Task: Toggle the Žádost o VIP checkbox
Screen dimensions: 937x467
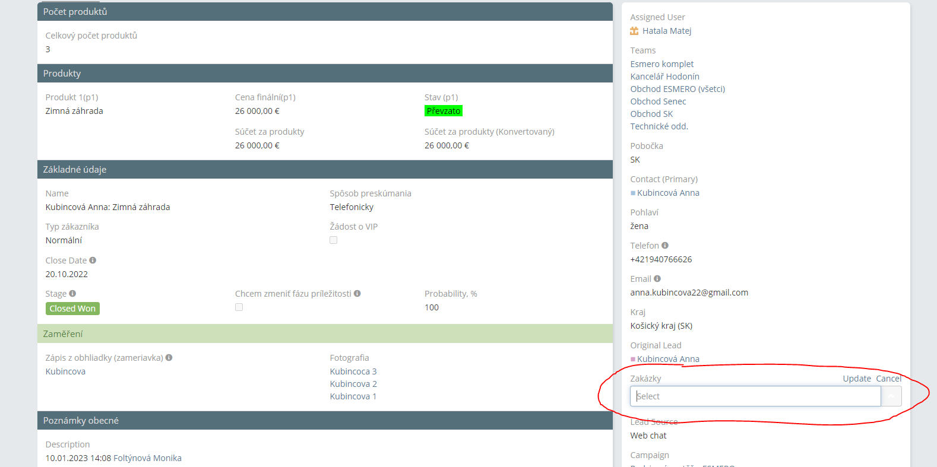Action: 334,240
